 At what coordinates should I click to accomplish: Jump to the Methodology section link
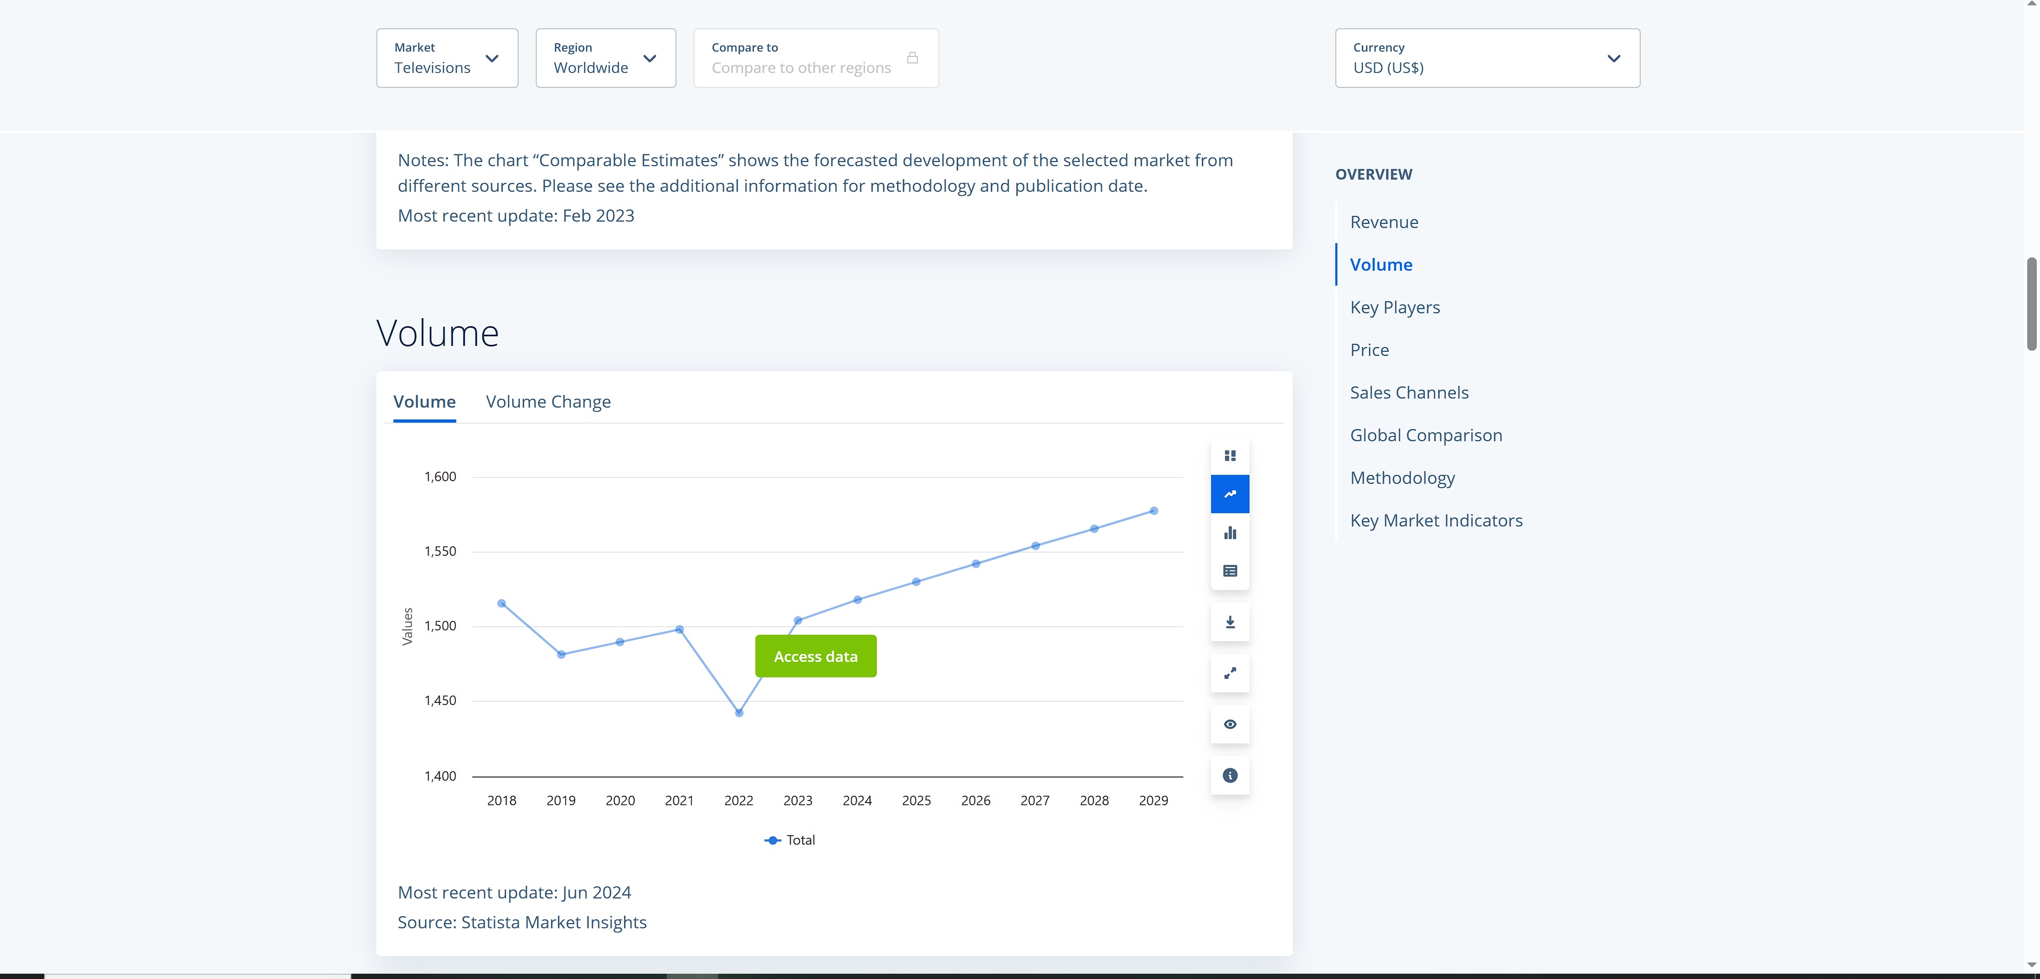pyautogui.click(x=1402, y=478)
